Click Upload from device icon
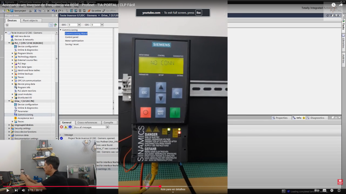 (x=76, y=10)
